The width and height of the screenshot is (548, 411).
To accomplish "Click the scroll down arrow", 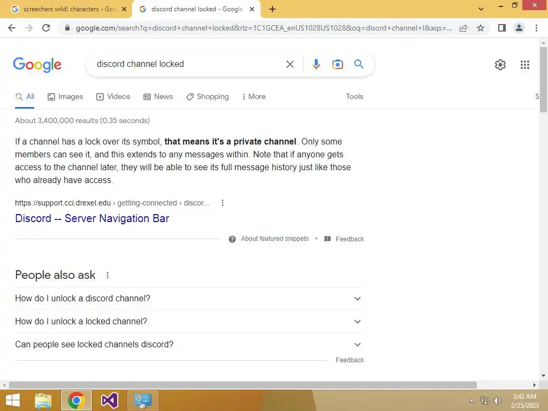I will pos(543,376).
